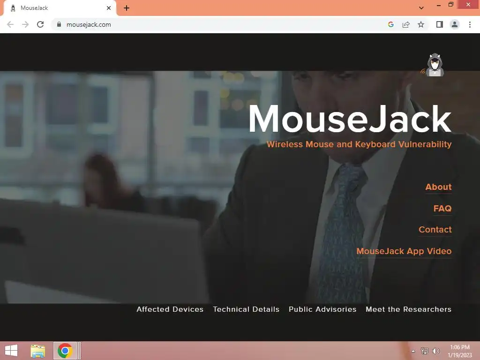Image resolution: width=480 pixels, height=360 pixels.
Task: Select the MouseJack browser tab
Action: [x=60, y=8]
